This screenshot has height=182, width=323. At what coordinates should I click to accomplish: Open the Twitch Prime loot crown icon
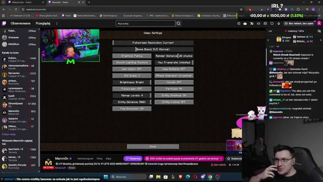point(258,24)
